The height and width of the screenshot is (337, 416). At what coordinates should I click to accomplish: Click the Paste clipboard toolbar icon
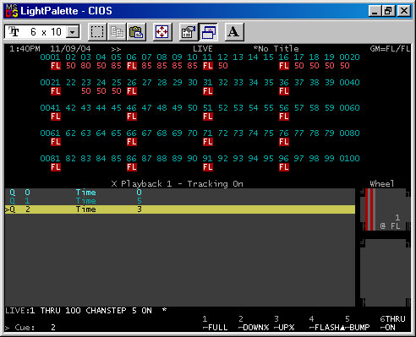(x=136, y=32)
